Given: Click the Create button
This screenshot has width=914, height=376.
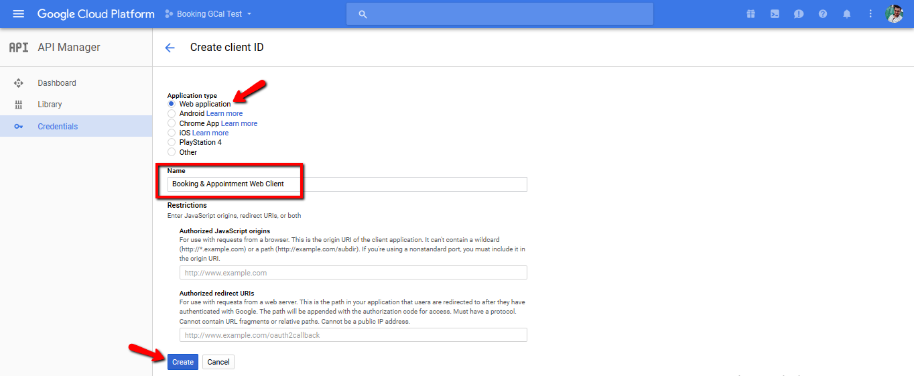Looking at the screenshot, I should (x=183, y=362).
